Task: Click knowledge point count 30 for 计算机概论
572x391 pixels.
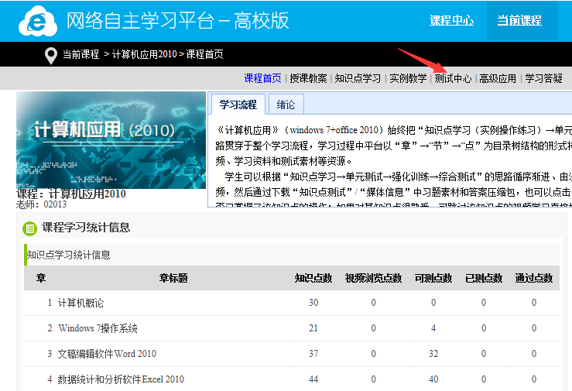Action: [313, 303]
